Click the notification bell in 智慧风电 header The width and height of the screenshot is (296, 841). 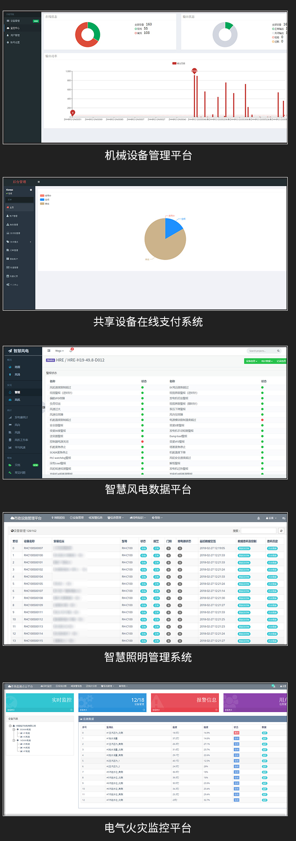(71, 351)
